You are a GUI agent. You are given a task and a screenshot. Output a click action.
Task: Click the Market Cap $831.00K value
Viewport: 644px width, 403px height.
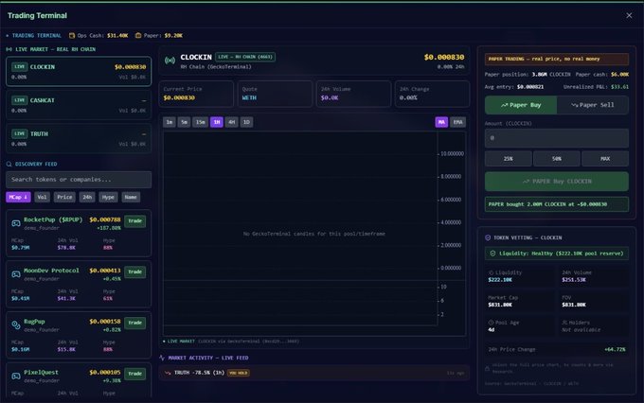(x=500, y=305)
